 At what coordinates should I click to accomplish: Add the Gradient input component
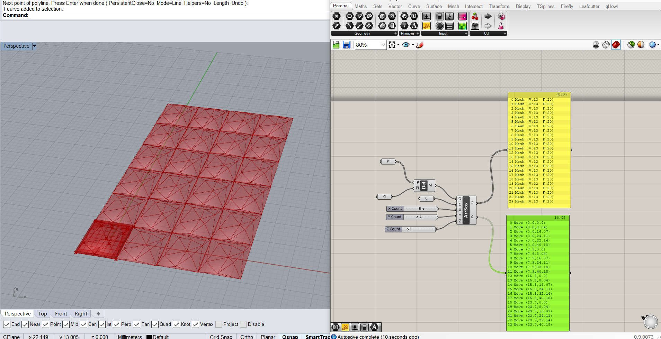[463, 16]
